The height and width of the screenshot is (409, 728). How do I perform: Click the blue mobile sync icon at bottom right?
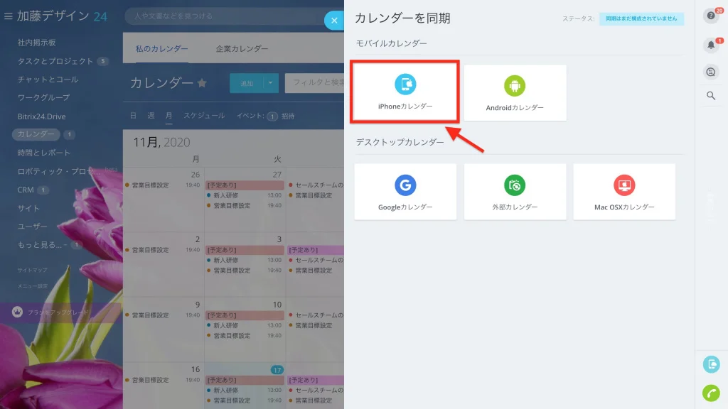click(711, 364)
